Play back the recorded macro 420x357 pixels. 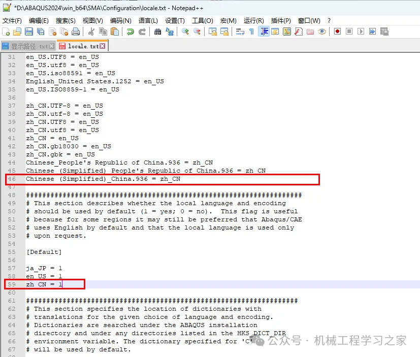(361, 31)
